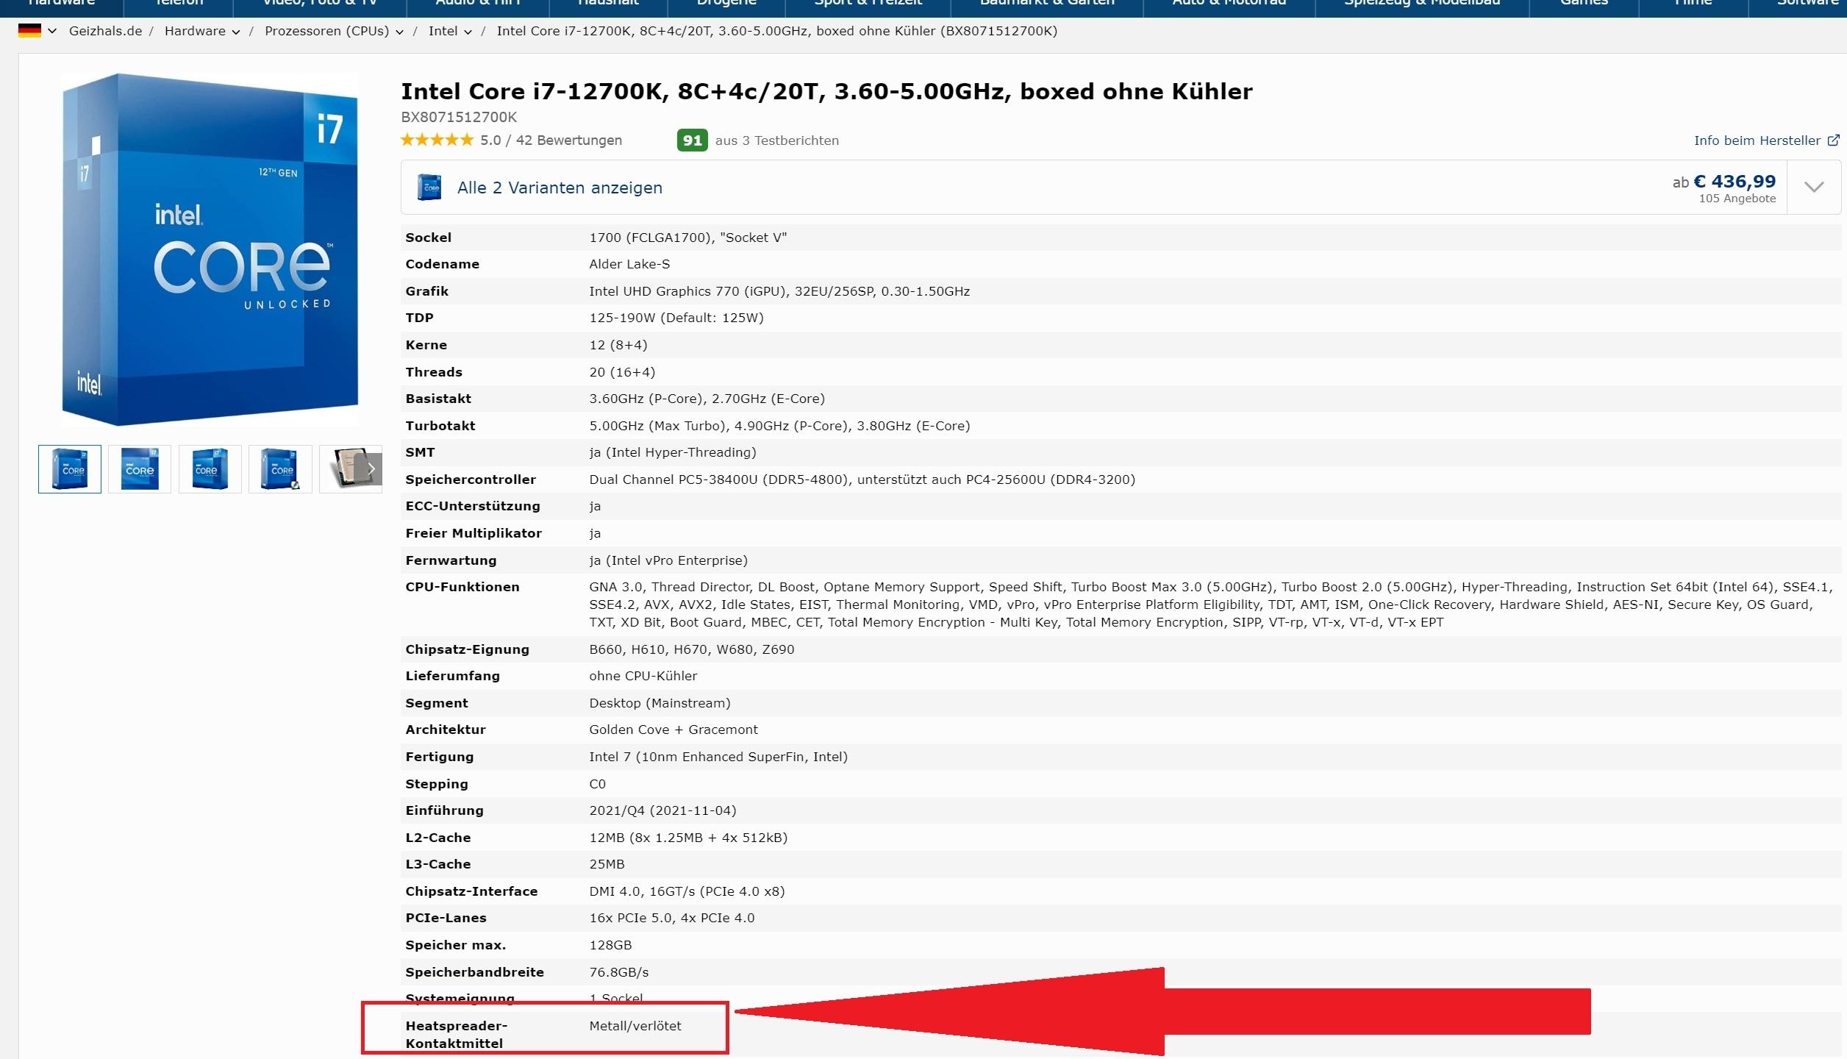
Task: Open the 42 Bewertungen reviews link
Action: [568, 140]
